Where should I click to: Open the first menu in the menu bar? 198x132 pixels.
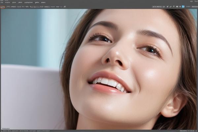coord(2,2)
